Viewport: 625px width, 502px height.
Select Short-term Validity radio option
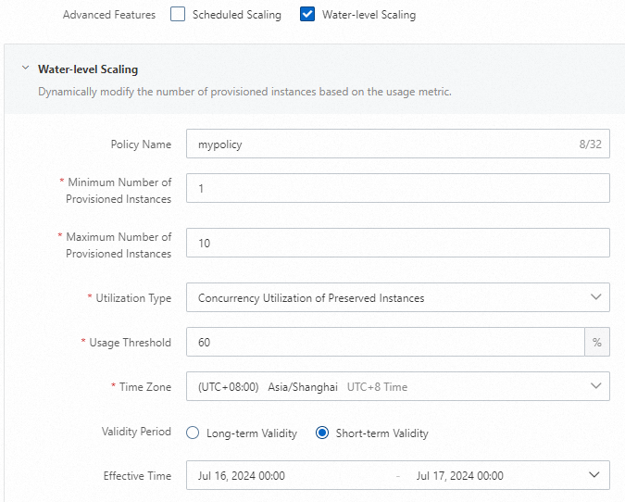pos(322,433)
